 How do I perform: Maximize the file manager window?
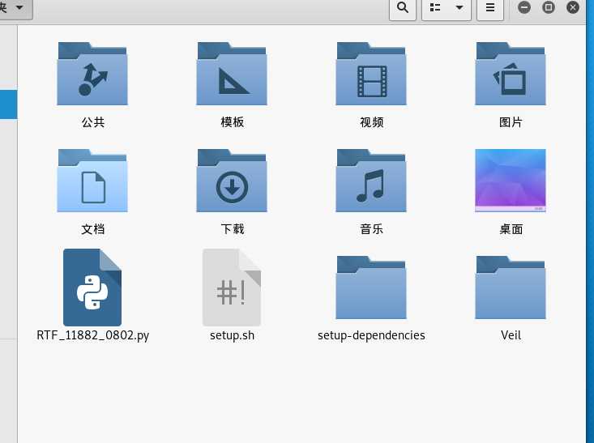pos(549,7)
